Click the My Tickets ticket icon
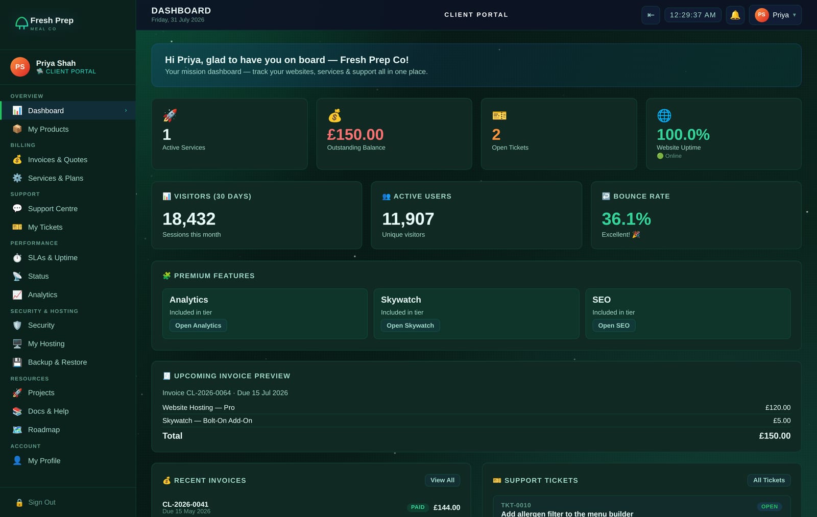The height and width of the screenshot is (517, 817). coord(17,227)
